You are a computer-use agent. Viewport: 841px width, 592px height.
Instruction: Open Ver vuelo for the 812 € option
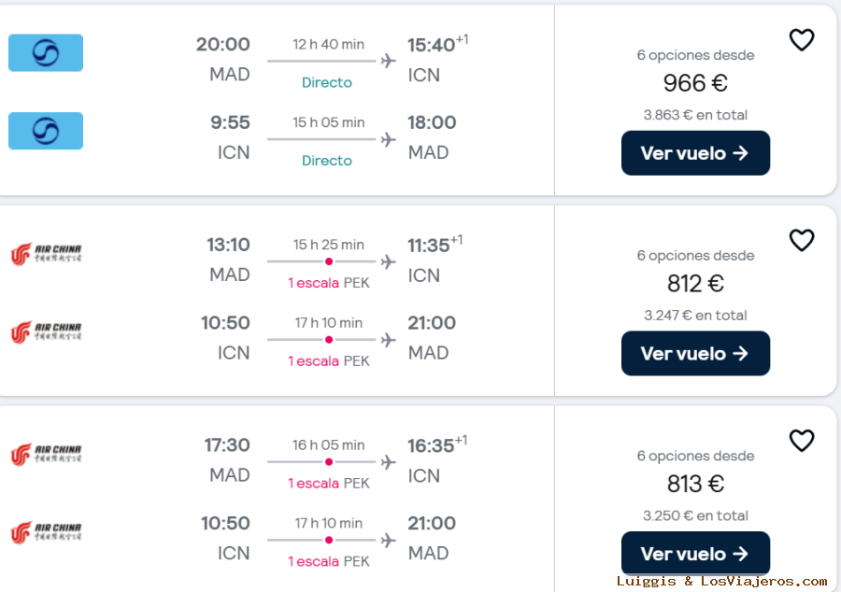tap(695, 354)
